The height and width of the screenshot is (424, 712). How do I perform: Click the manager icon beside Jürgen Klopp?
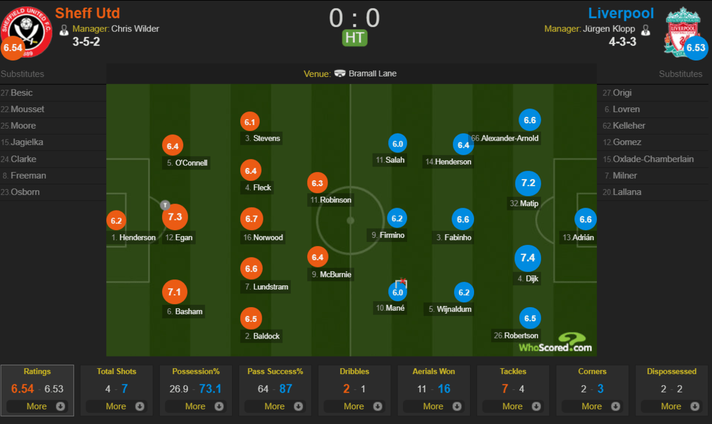tap(646, 29)
